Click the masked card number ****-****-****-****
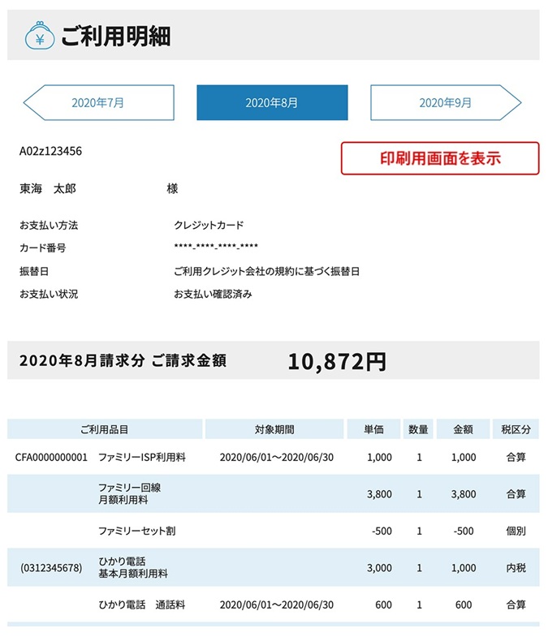This screenshot has height=637, width=548. pyautogui.click(x=216, y=246)
